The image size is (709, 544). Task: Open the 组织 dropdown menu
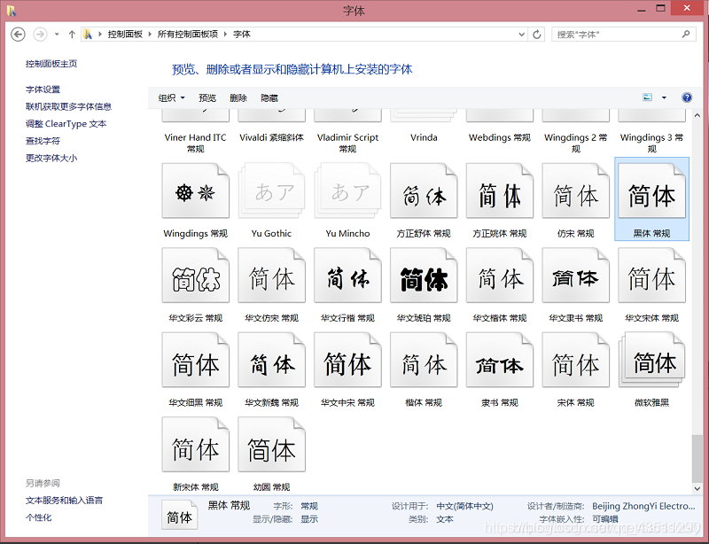pos(171,97)
